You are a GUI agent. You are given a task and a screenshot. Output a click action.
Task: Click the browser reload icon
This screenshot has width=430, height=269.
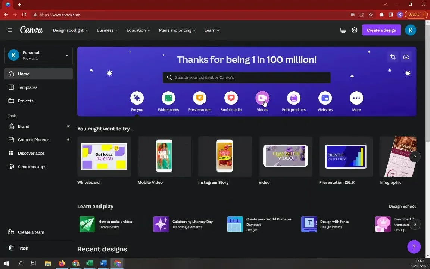[x=24, y=15]
